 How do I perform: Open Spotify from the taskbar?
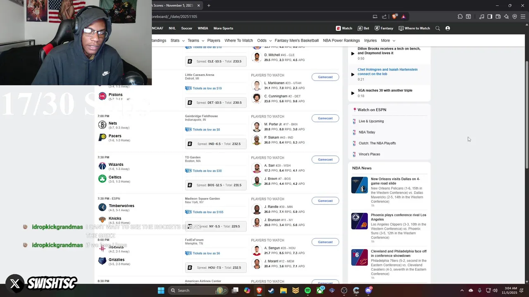tap(307, 290)
